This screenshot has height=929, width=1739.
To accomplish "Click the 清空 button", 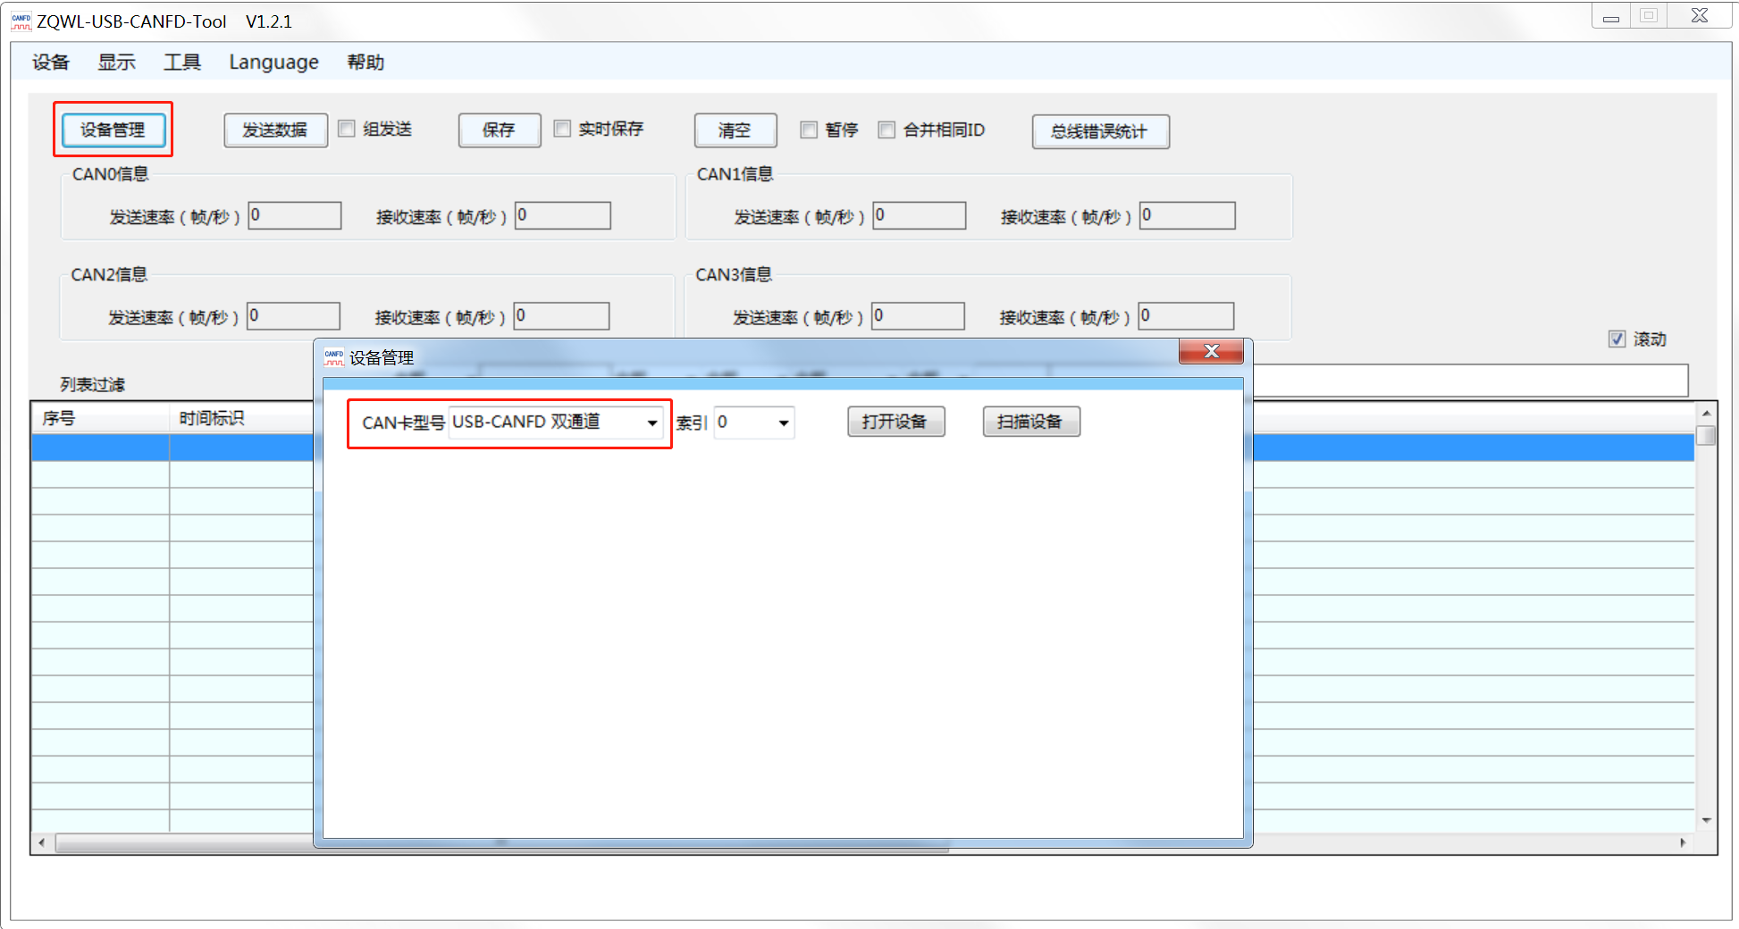I will [735, 130].
